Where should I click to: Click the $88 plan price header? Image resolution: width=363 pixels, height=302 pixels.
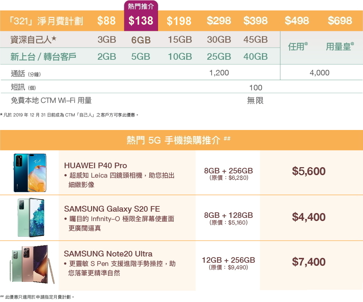pyautogui.click(x=106, y=21)
